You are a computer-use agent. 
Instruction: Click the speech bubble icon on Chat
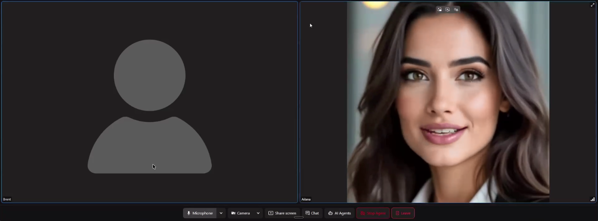click(307, 213)
